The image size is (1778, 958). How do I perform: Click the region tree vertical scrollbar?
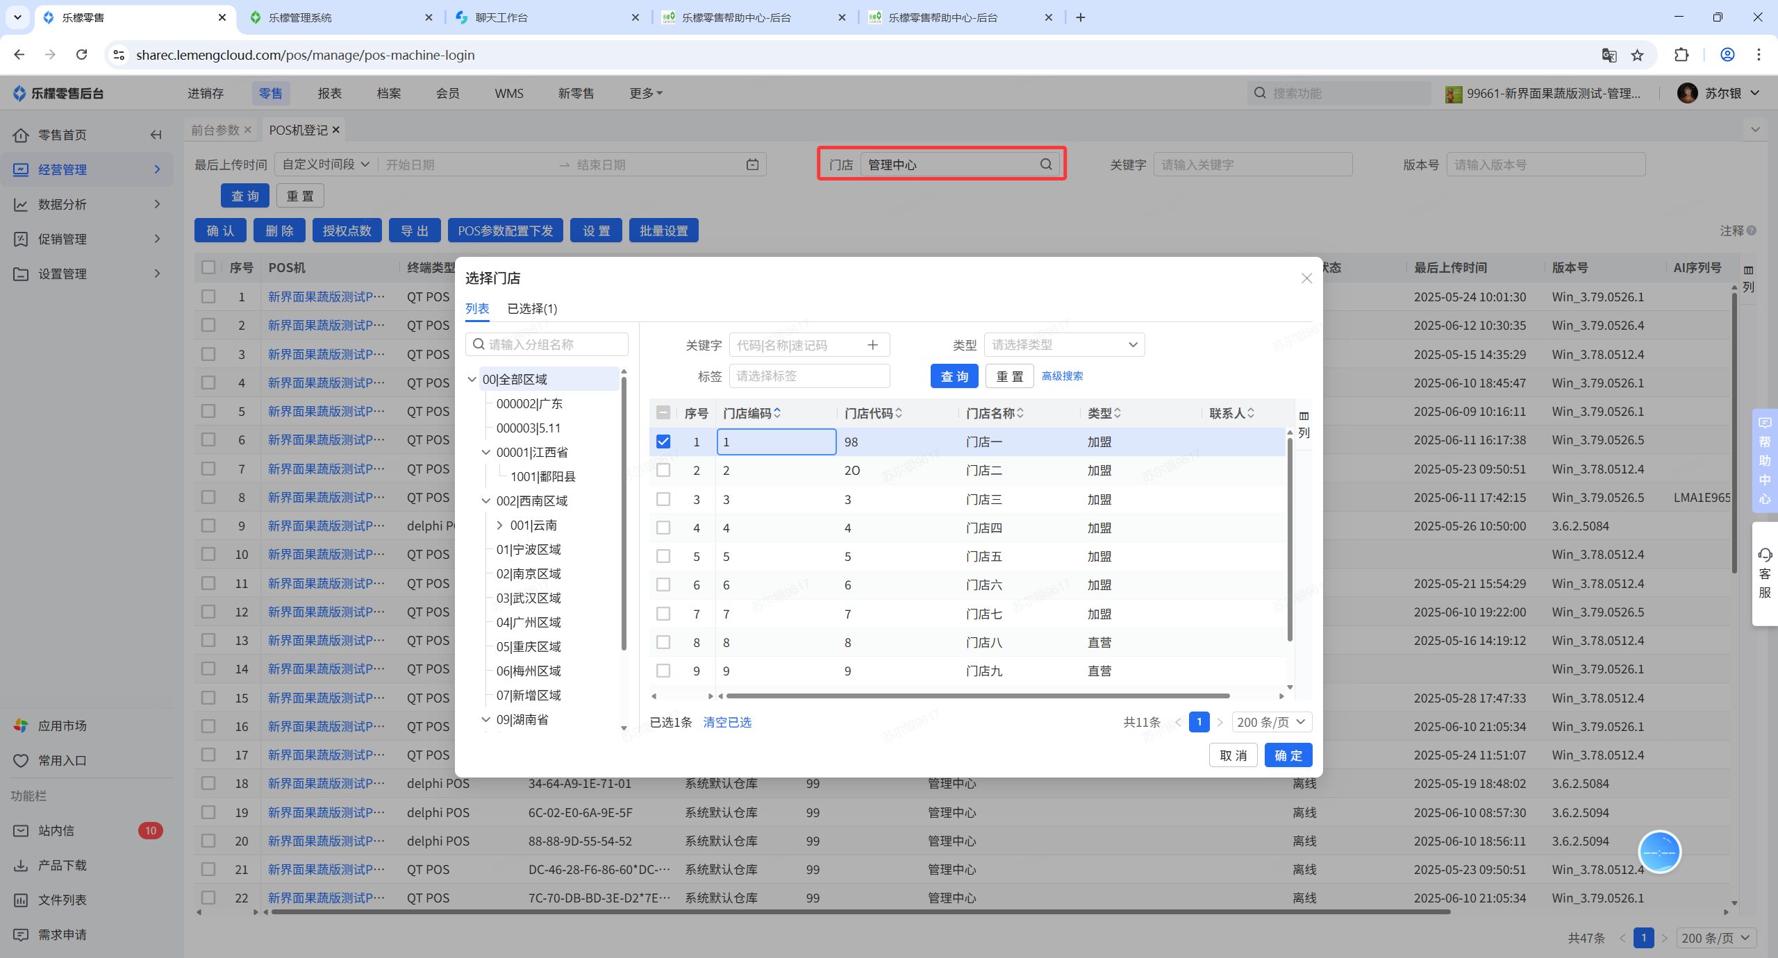(x=624, y=512)
